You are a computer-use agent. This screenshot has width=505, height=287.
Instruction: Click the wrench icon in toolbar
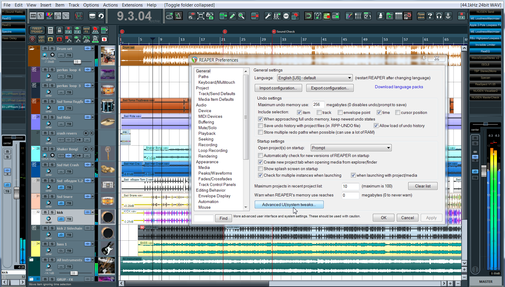tap(268, 16)
